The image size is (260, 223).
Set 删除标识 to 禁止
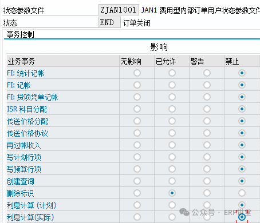[x=242, y=193]
